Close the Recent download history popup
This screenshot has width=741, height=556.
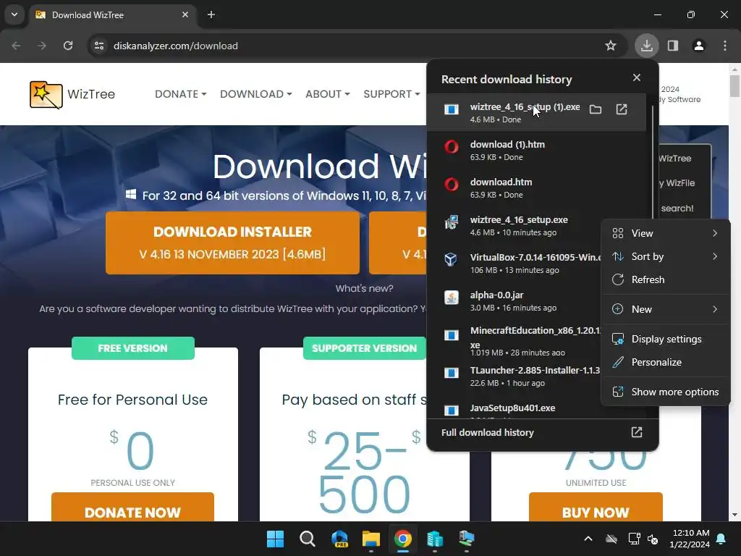coord(637,77)
